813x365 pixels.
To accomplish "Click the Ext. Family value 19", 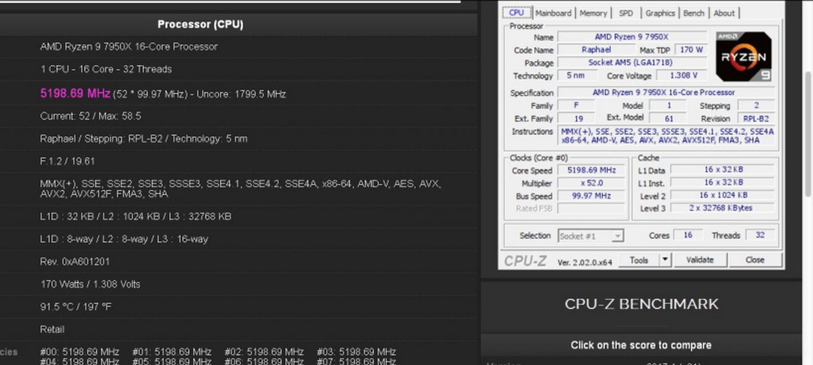I will click(x=576, y=119).
